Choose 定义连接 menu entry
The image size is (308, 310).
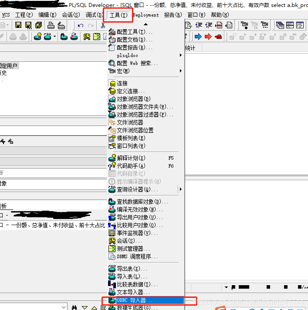pos(146,91)
